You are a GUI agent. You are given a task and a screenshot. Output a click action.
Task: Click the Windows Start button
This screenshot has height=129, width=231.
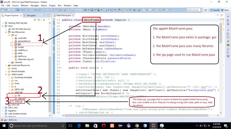pyautogui.click(x=4, y=126)
